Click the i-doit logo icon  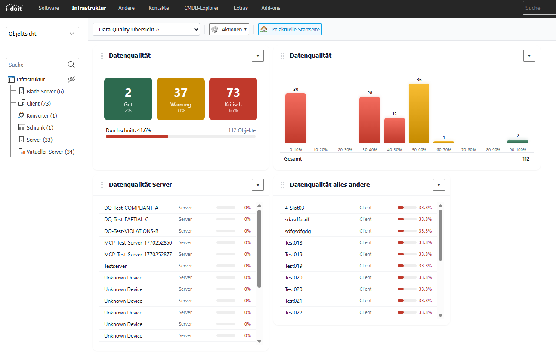(x=14, y=7)
